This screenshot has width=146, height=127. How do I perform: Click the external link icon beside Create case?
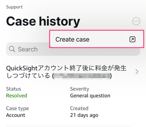(x=132, y=39)
